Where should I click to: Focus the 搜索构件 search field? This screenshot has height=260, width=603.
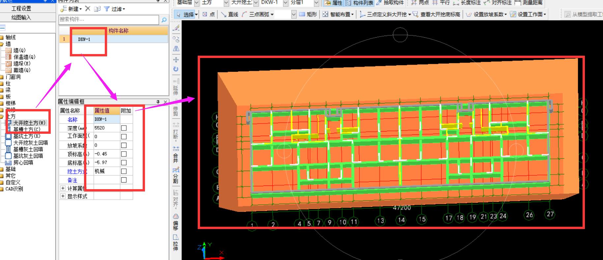point(109,20)
